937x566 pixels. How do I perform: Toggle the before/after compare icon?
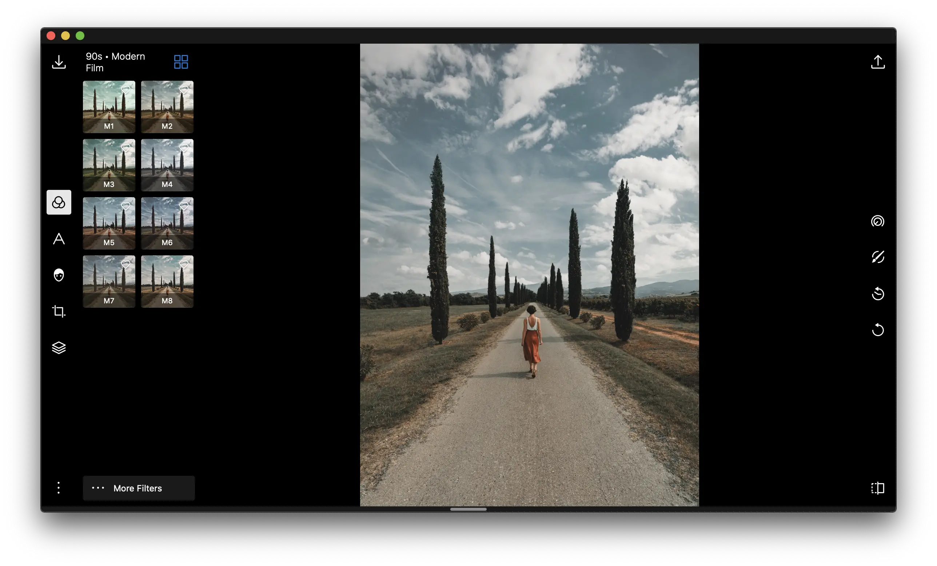coord(878,488)
